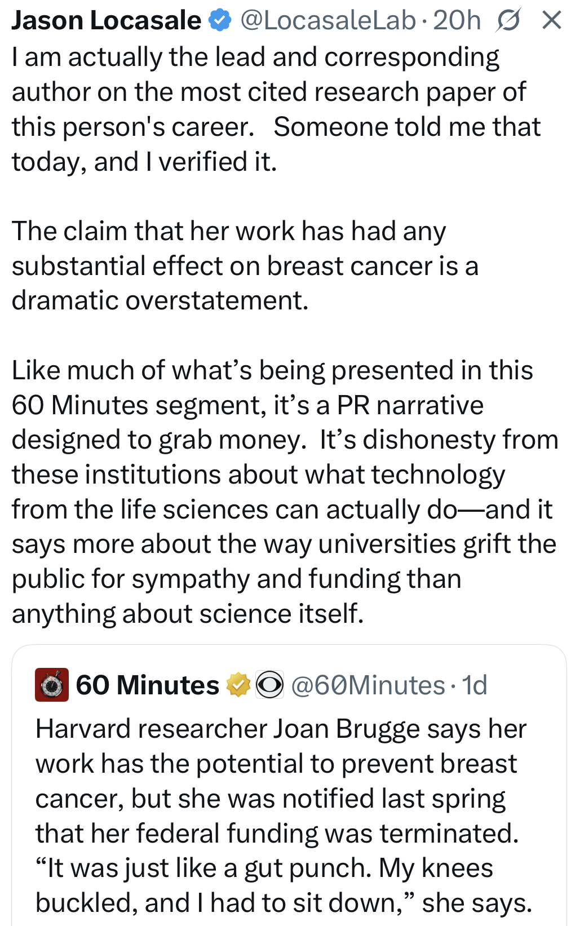Viewport: 571px width, 926px height.
Task: Dismiss the post with the X icon
Action: click(x=551, y=20)
